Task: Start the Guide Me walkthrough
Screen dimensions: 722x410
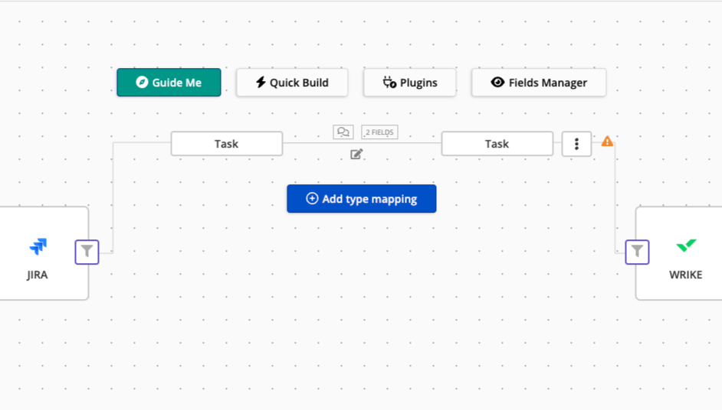Action: [169, 83]
